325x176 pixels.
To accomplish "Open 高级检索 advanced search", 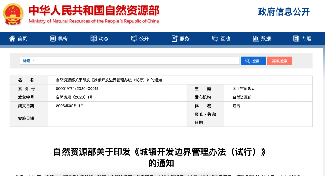I will pyautogui.click(x=279, y=61).
